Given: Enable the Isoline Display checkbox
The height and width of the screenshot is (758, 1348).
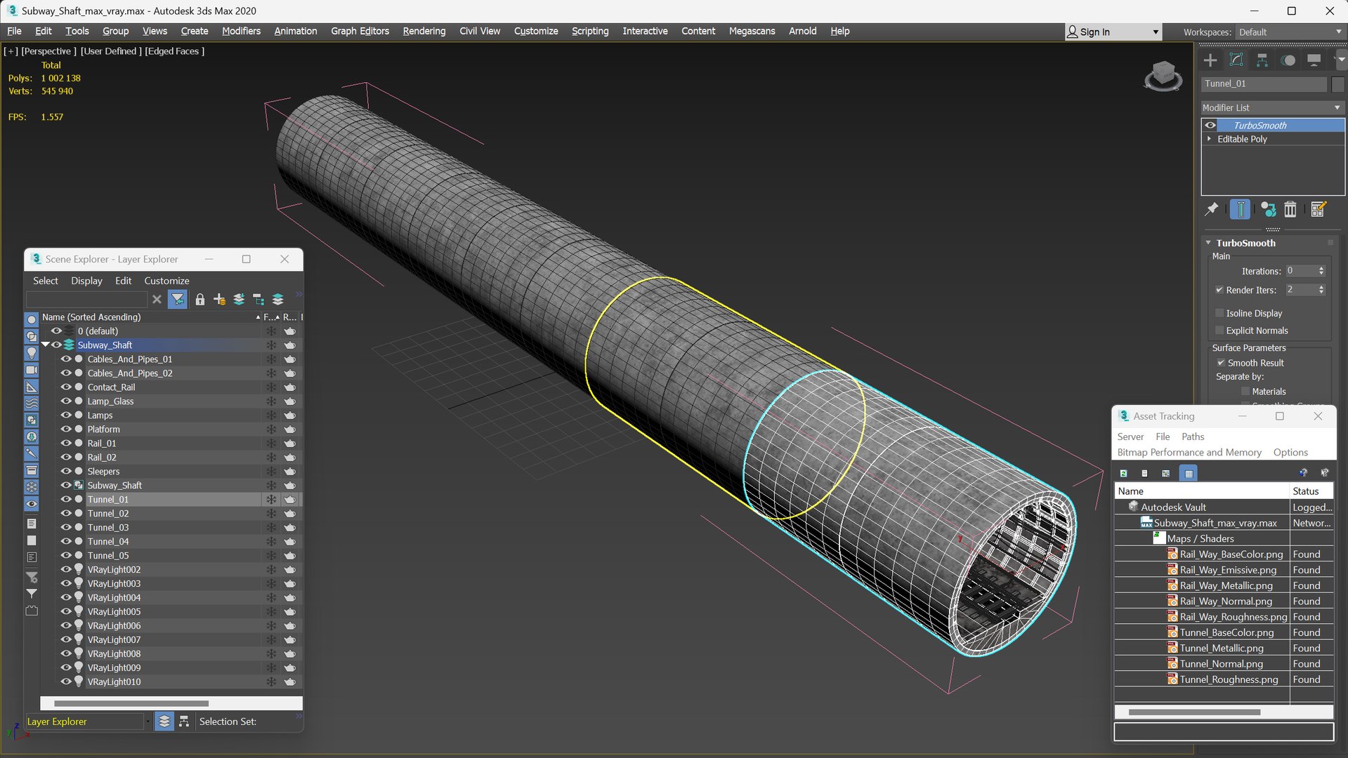Looking at the screenshot, I should (1220, 313).
